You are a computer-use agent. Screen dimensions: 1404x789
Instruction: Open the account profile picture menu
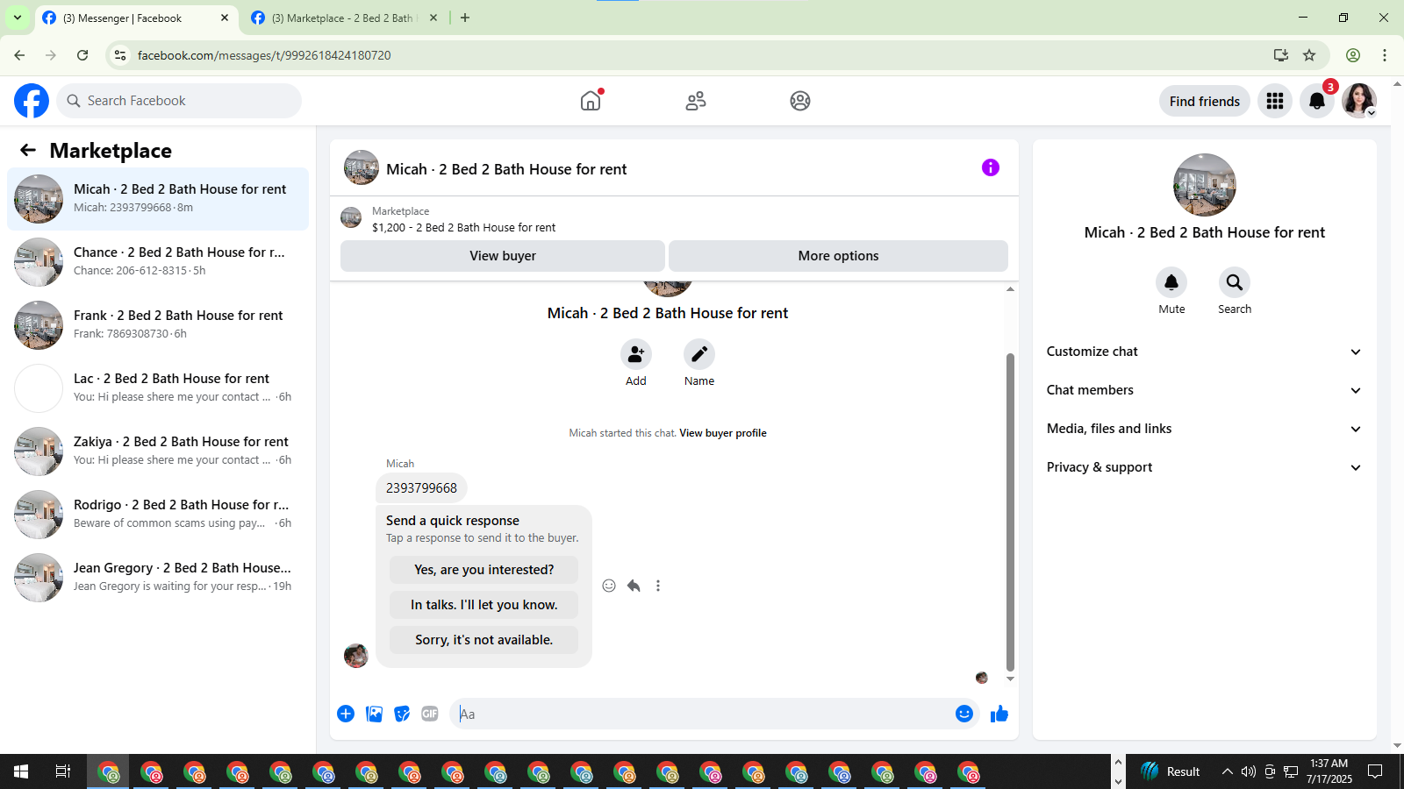[x=1359, y=101]
